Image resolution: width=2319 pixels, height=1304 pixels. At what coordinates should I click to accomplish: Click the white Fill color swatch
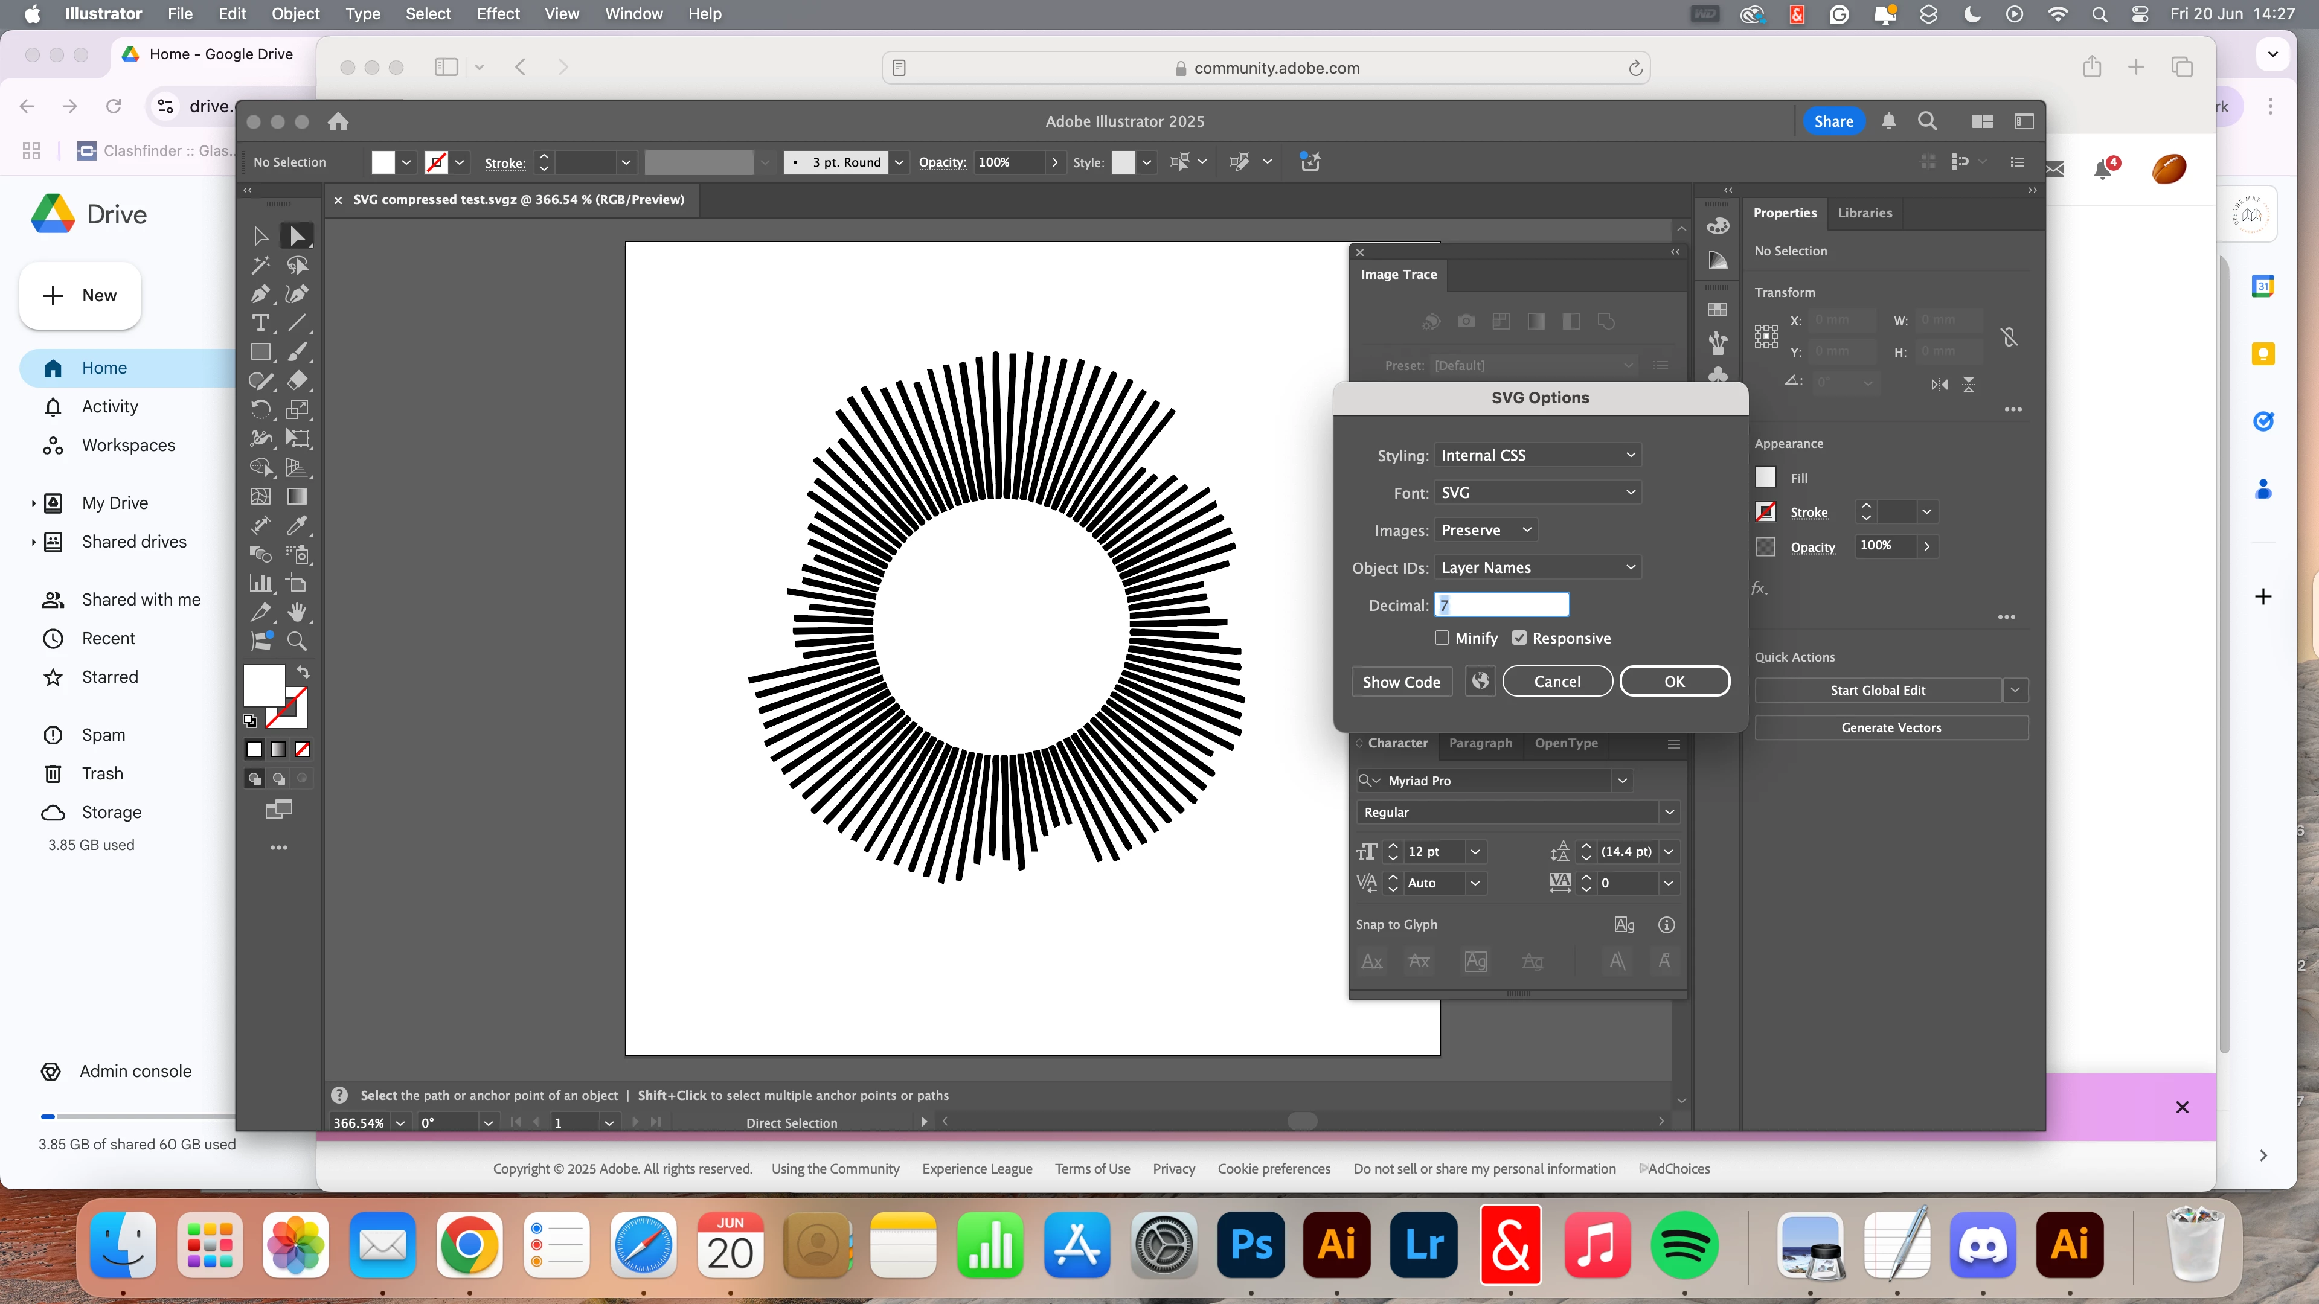click(x=1766, y=478)
